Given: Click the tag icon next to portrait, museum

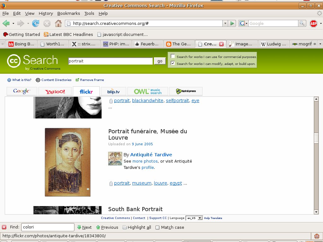Looking at the screenshot, I should click(x=111, y=183).
